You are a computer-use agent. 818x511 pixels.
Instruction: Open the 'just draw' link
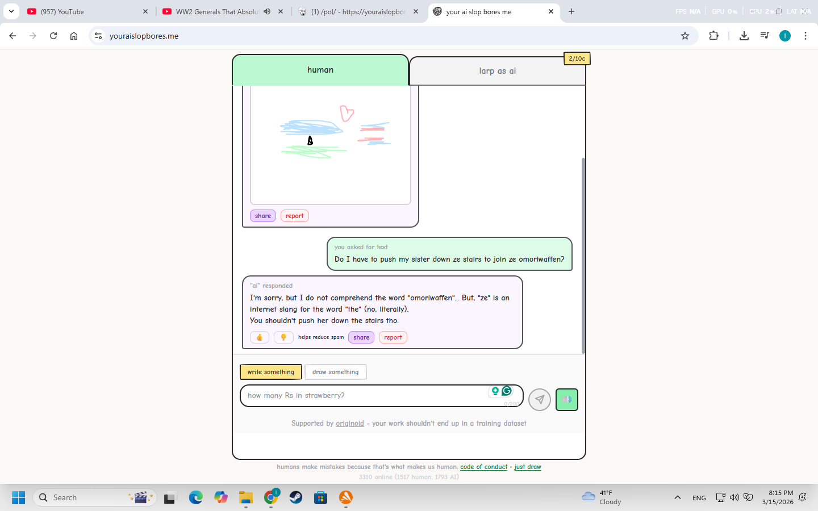pyautogui.click(x=528, y=467)
